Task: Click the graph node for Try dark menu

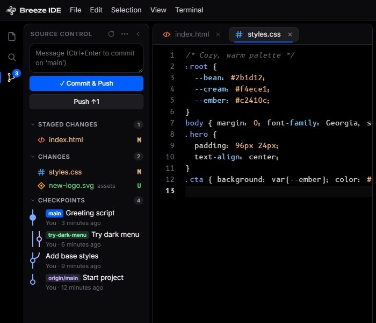Action: pyautogui.click(x=39, y=239)
